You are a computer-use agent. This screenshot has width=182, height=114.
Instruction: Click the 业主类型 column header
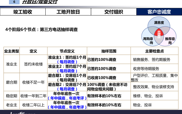click(11, 51)
